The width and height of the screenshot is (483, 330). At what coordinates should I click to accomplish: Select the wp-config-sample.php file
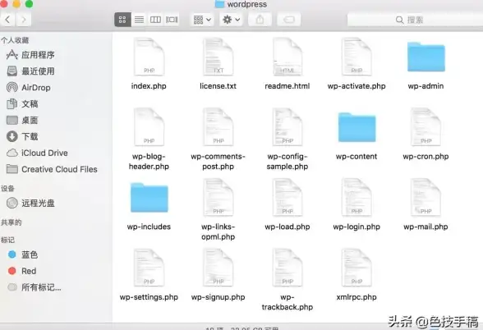[287, 140]
